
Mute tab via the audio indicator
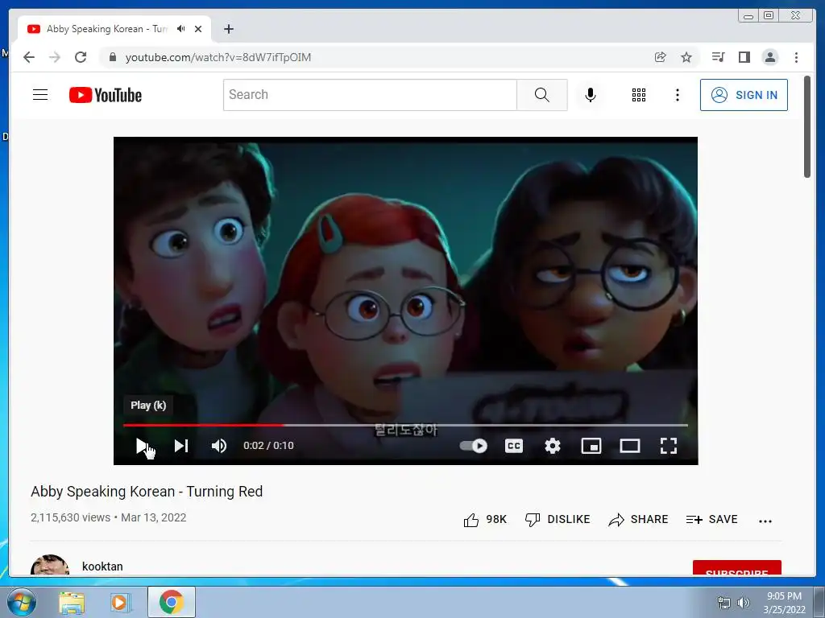point(181,29)
